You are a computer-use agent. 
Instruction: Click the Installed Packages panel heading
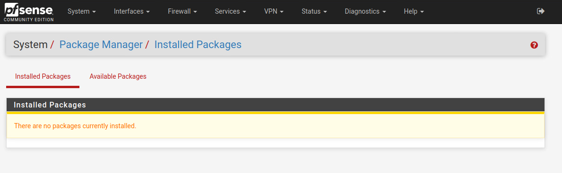click(276, 105)
